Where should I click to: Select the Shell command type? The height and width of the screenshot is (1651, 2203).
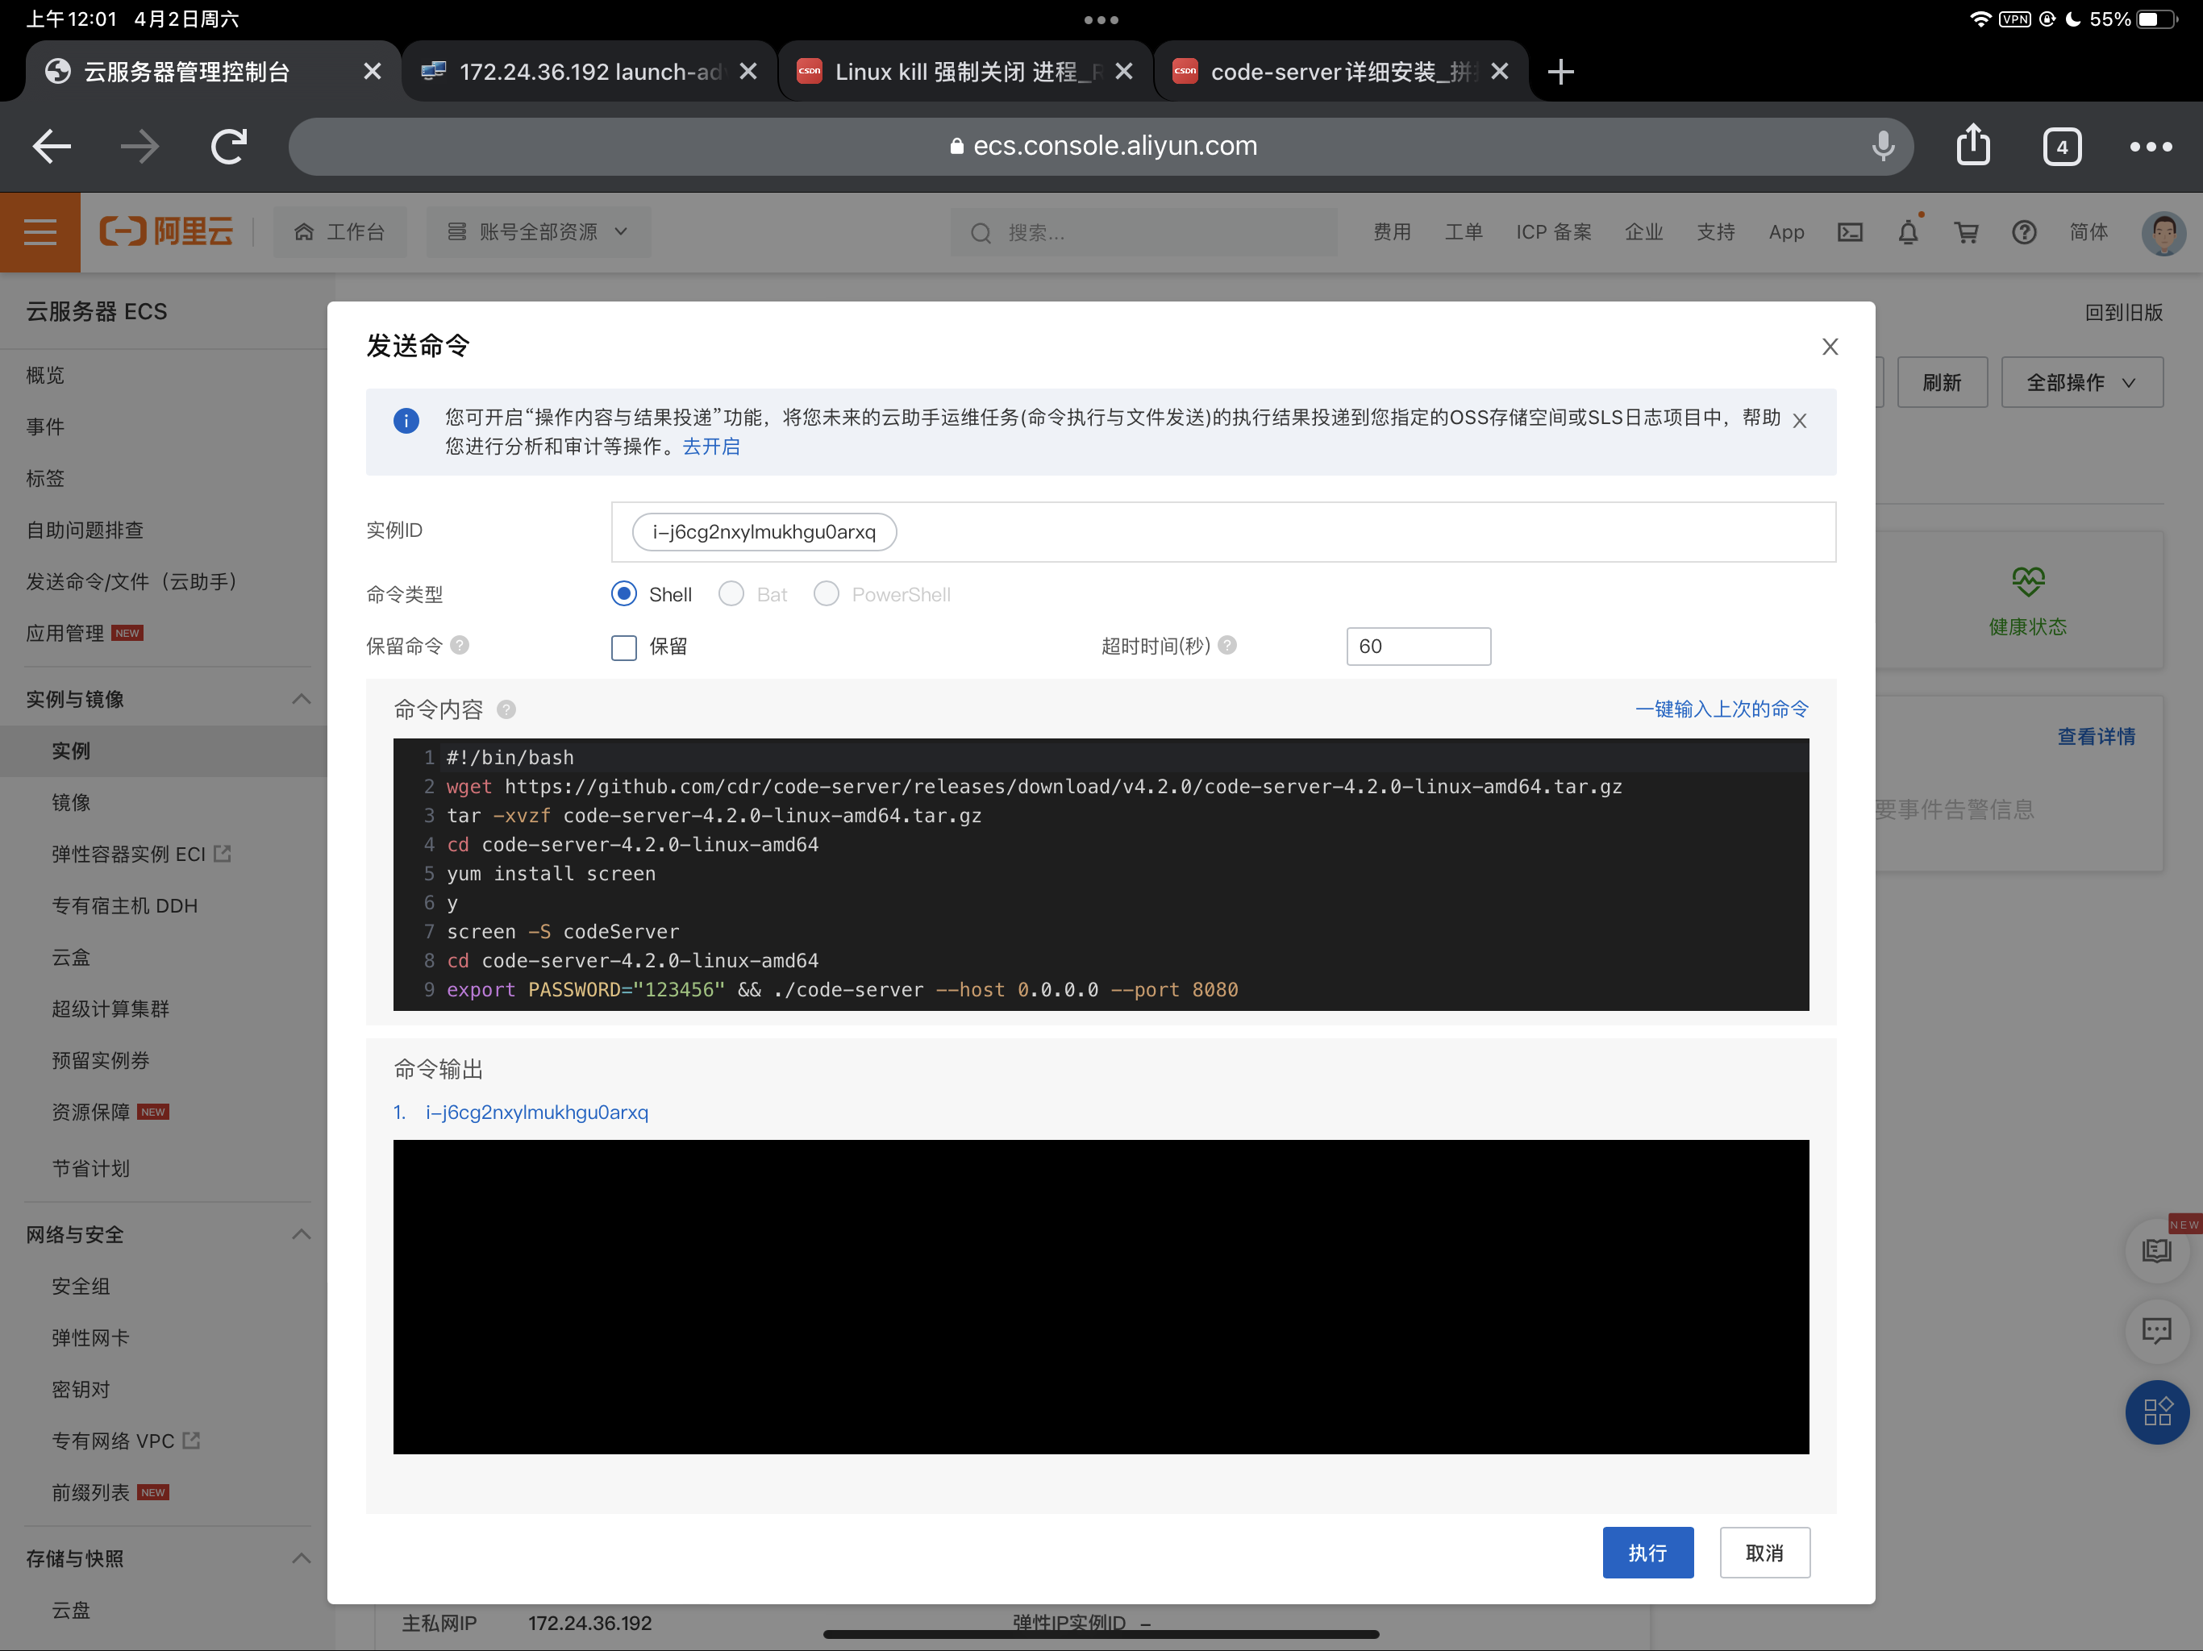tap(623, 593)
